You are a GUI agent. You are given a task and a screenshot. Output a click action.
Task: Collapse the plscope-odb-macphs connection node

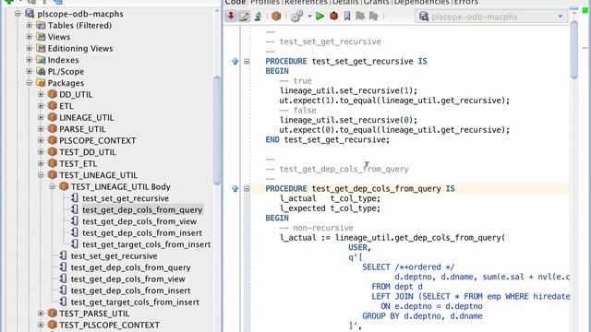(x=18, y=14)
